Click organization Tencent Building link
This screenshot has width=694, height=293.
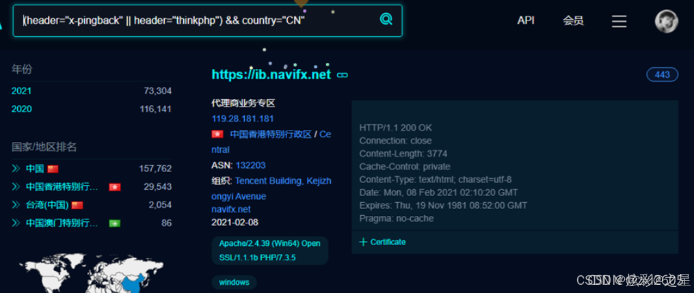point(271,189)
